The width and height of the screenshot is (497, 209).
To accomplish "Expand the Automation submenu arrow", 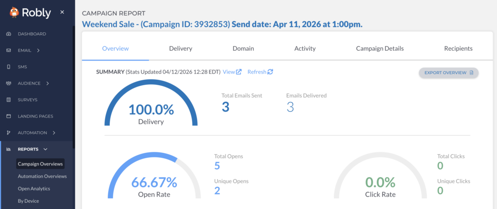I will click(x=54, y=133).
